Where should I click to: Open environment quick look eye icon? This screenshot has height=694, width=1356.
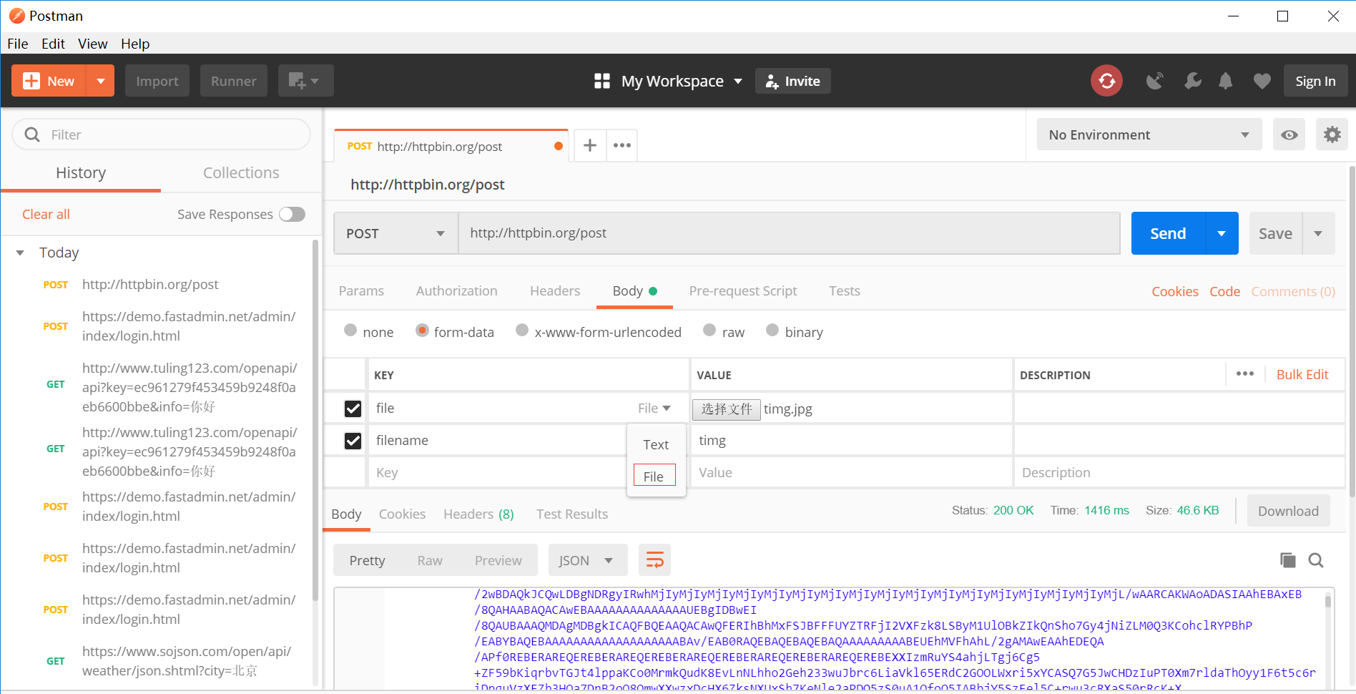tap(1289, 135)
